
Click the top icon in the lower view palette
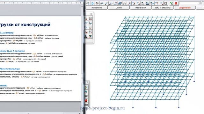coord(86,87)
